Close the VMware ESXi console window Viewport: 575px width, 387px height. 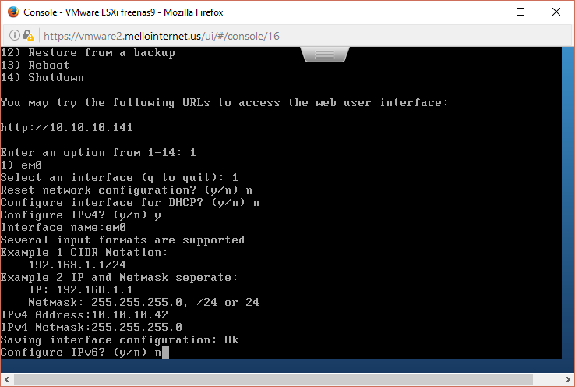point(556,12)
